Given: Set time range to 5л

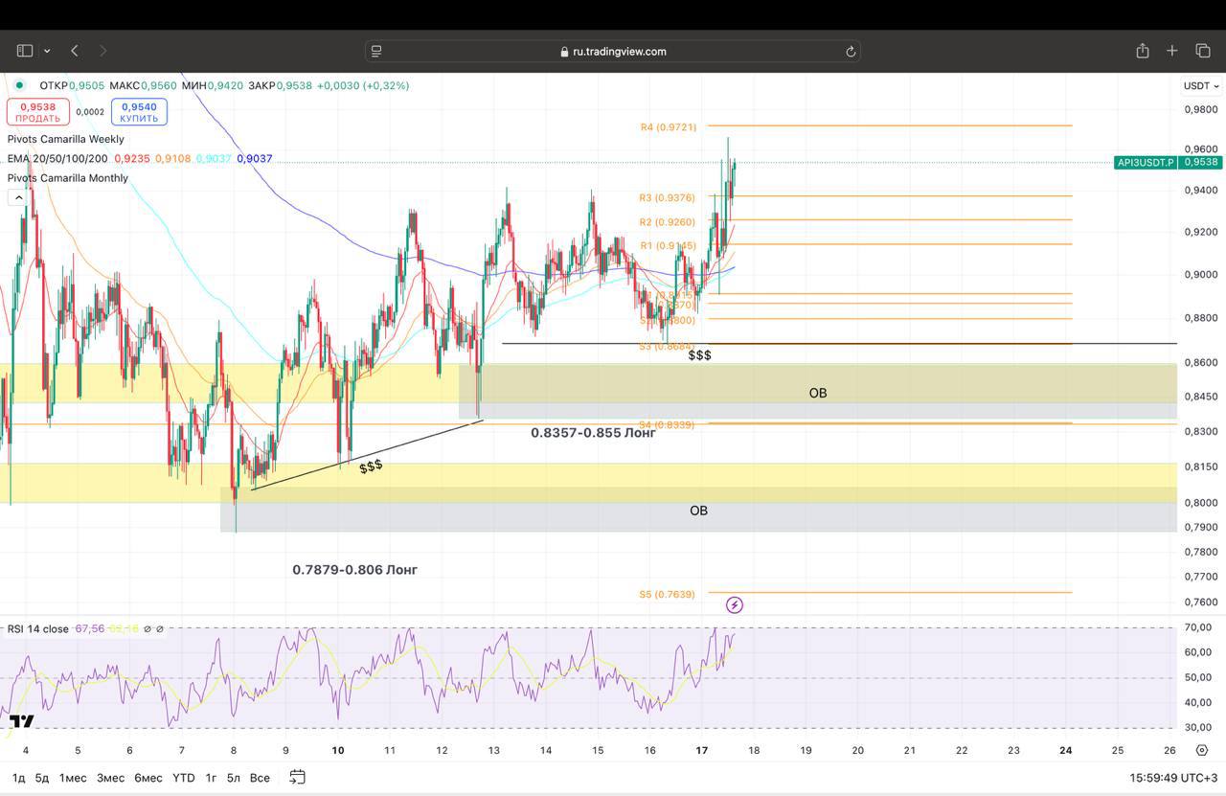Looking at the screenshot, I should coord(234,777).
